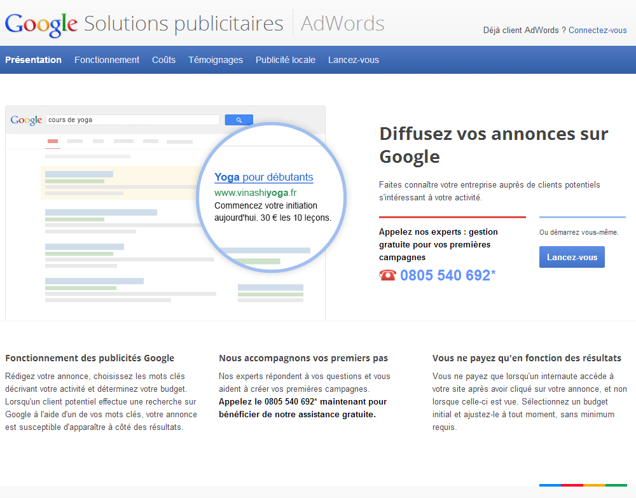Click the Connectez-vous link

click(597, 30)
